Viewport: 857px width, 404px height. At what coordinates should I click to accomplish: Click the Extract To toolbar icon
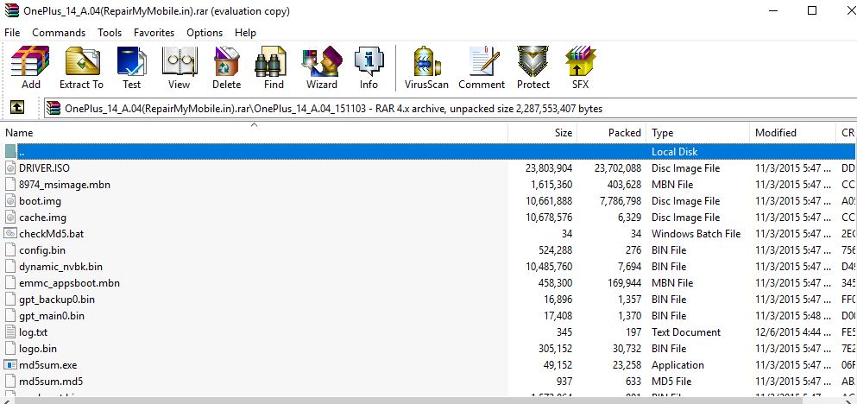coord(81,68)
